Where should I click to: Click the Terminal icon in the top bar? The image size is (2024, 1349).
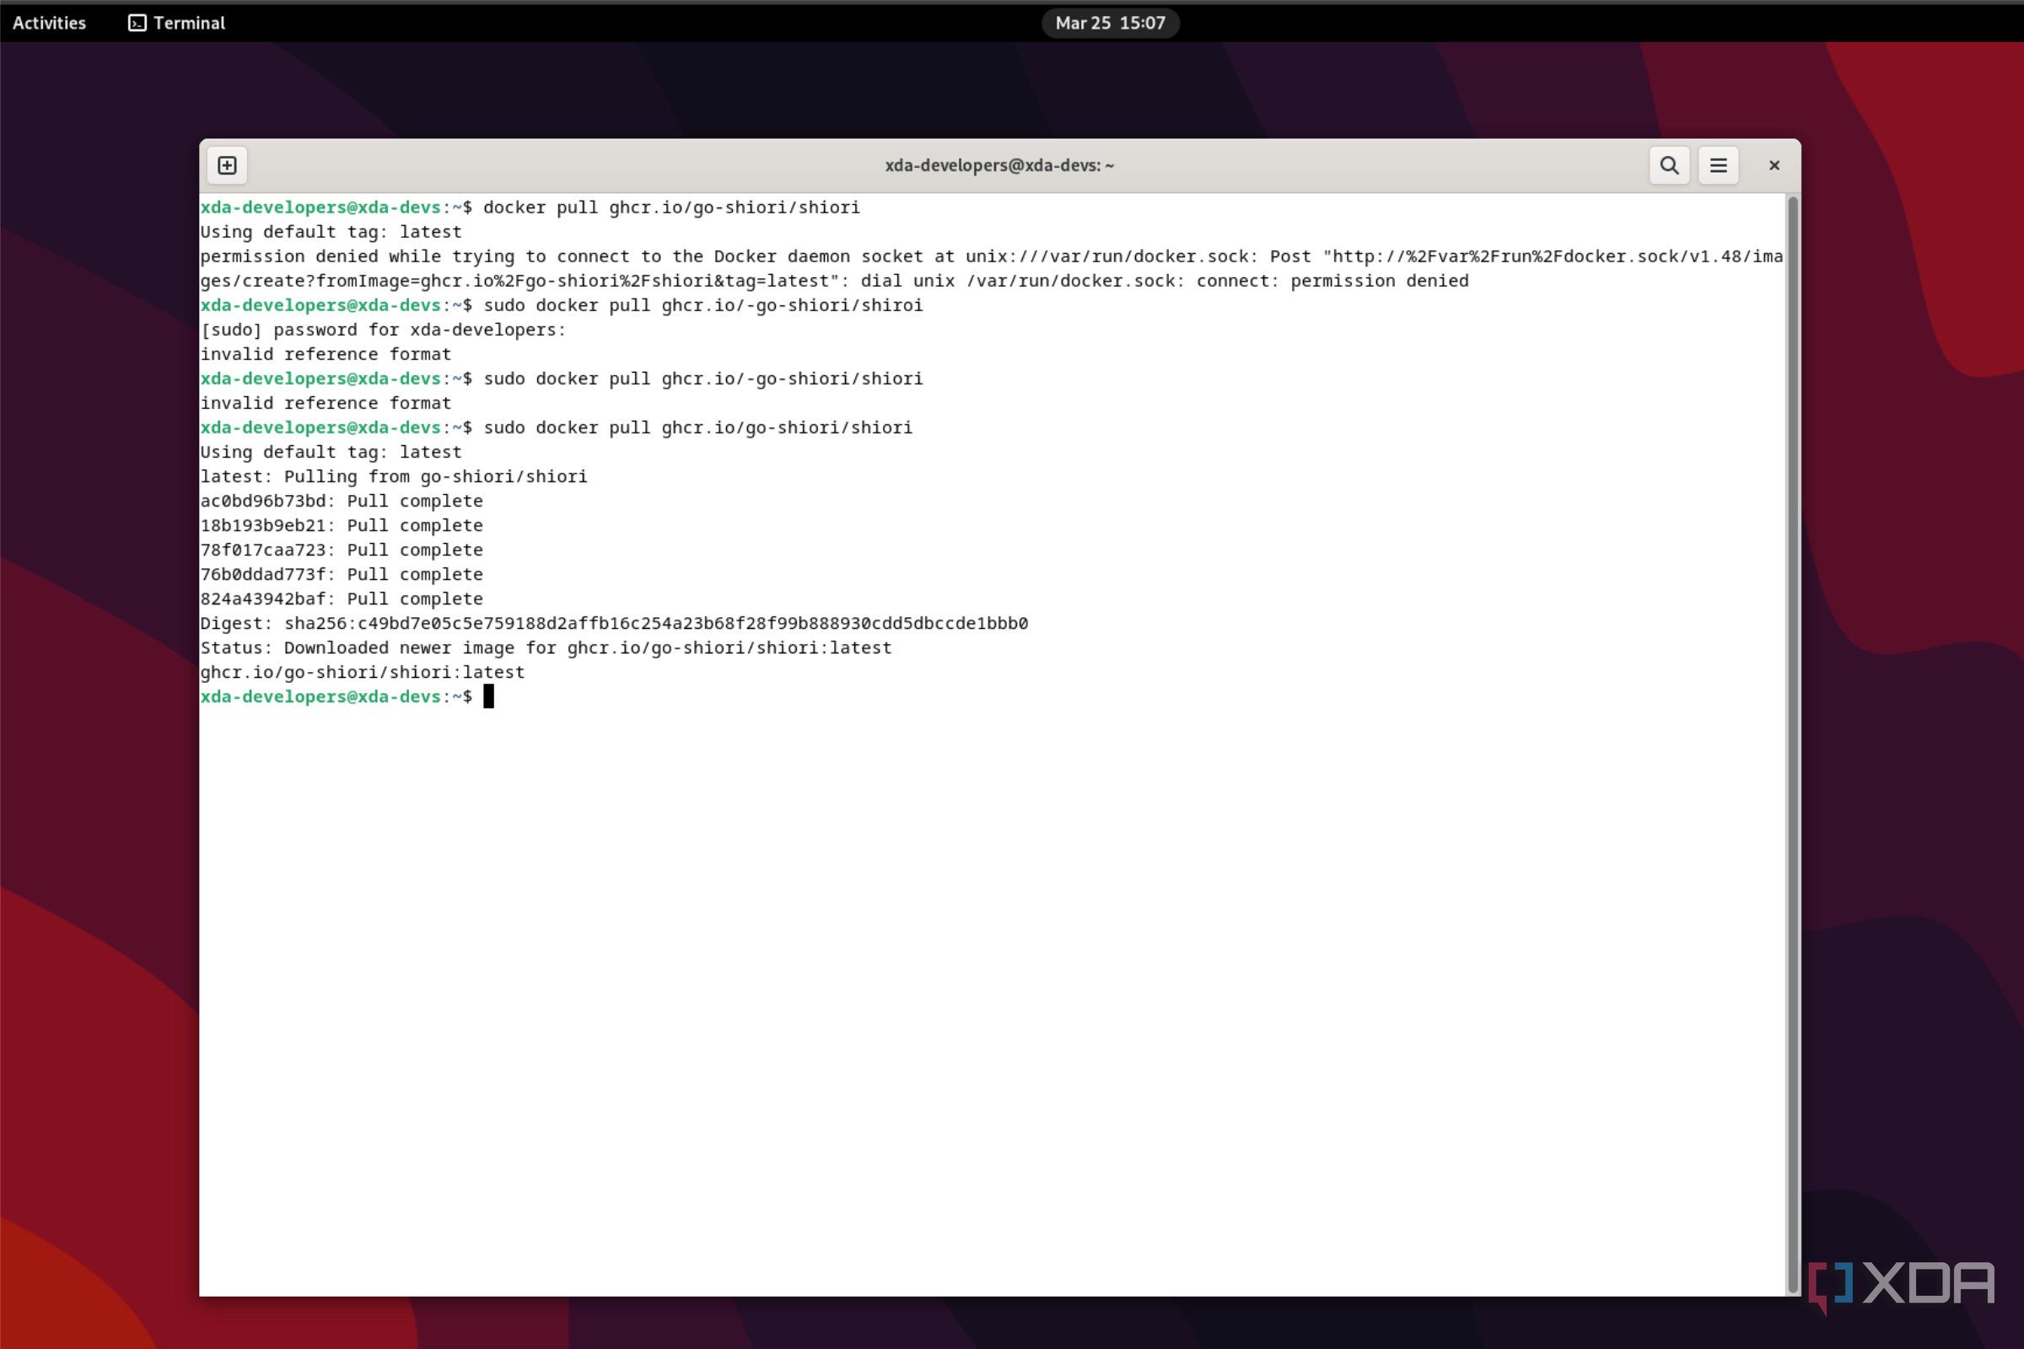[x=136, y=24]
